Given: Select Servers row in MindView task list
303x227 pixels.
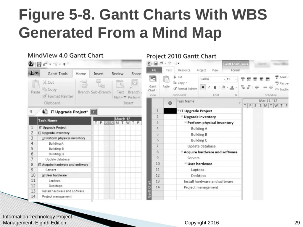Looking at the screenshot, I should pos(60,170).
